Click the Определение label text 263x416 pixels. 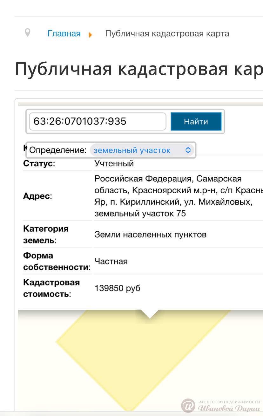click(x=58, y=150)
